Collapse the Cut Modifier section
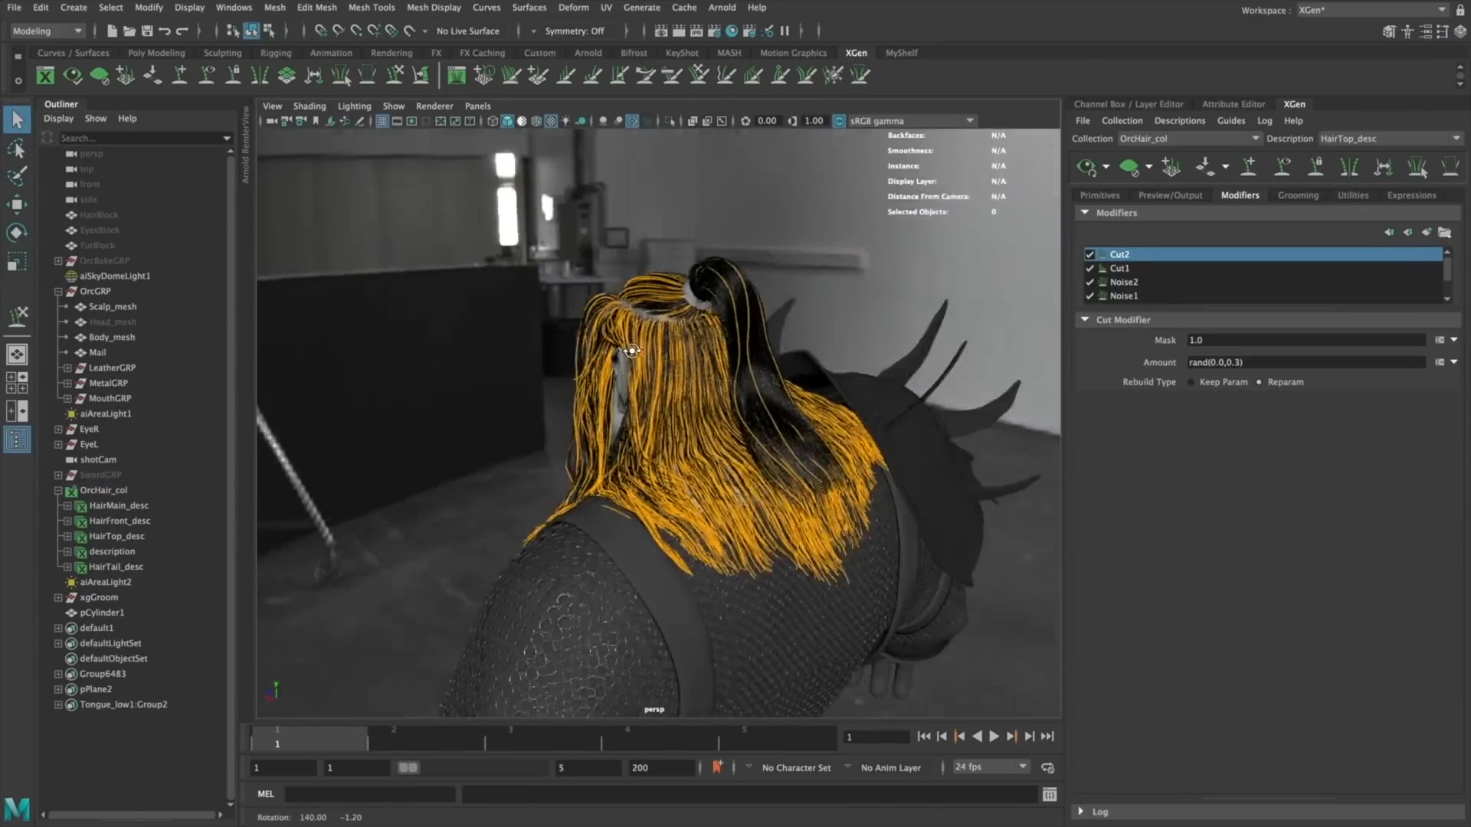1471x827 pixels. click(1085, 320)
